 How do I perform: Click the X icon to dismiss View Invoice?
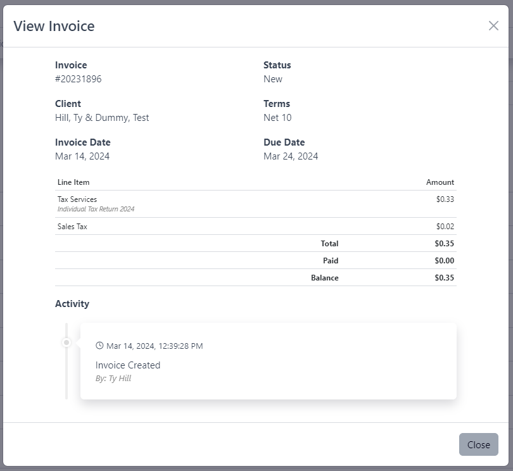pos(494,26)
